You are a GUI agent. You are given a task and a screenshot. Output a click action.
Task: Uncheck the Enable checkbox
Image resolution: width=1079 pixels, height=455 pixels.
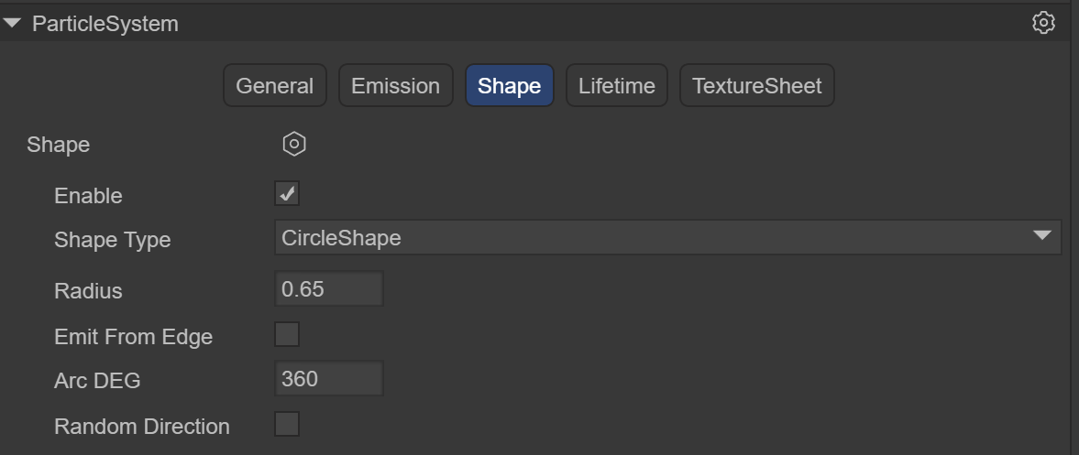pos(287,194)
